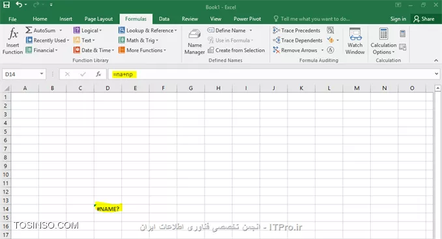Open the Page Layout tab
Screen dimensions: 442x239
coord(98,19)
